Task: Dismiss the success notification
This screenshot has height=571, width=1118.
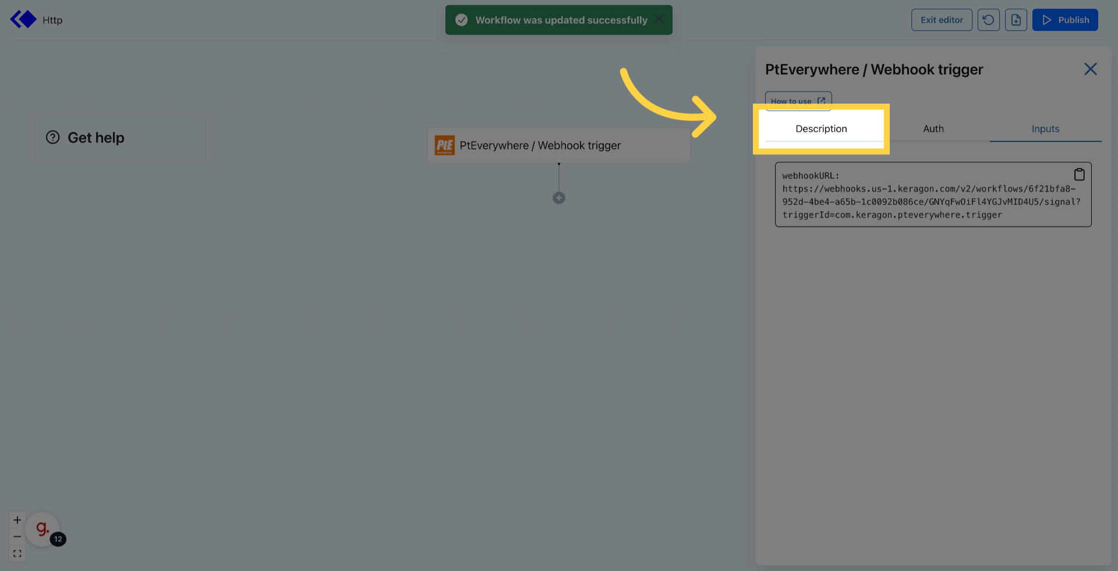Action: [659, 19]
